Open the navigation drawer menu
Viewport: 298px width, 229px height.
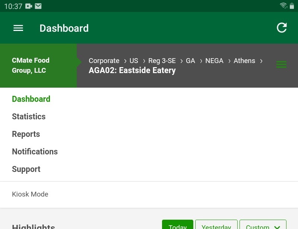pyautogui.click(x=18, y=28)
